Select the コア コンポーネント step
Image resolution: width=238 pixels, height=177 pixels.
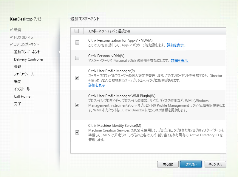pos(27,45)
